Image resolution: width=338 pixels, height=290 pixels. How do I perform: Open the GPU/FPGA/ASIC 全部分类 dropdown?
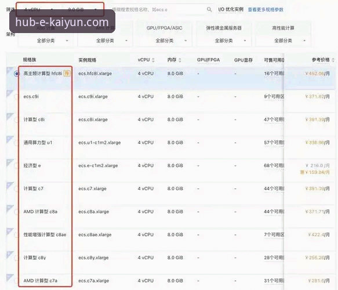coord(165,41)
